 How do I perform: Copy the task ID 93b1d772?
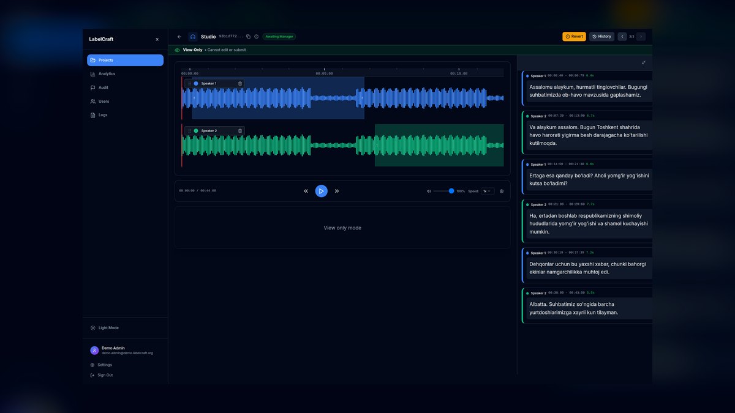click(248, 37)
